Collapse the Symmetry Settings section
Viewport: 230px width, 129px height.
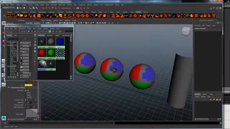click(9, 87)
